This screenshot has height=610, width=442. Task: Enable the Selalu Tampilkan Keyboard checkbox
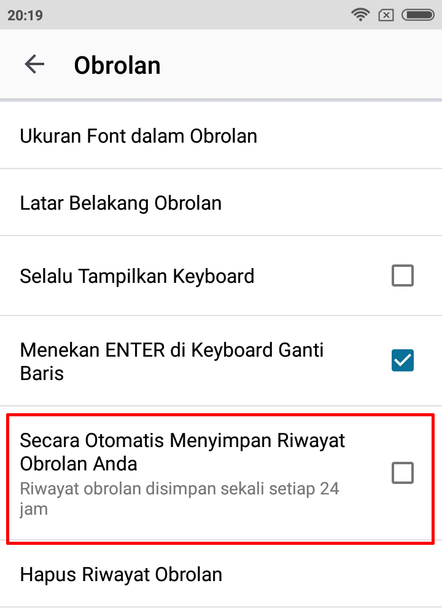click(403, 276)
